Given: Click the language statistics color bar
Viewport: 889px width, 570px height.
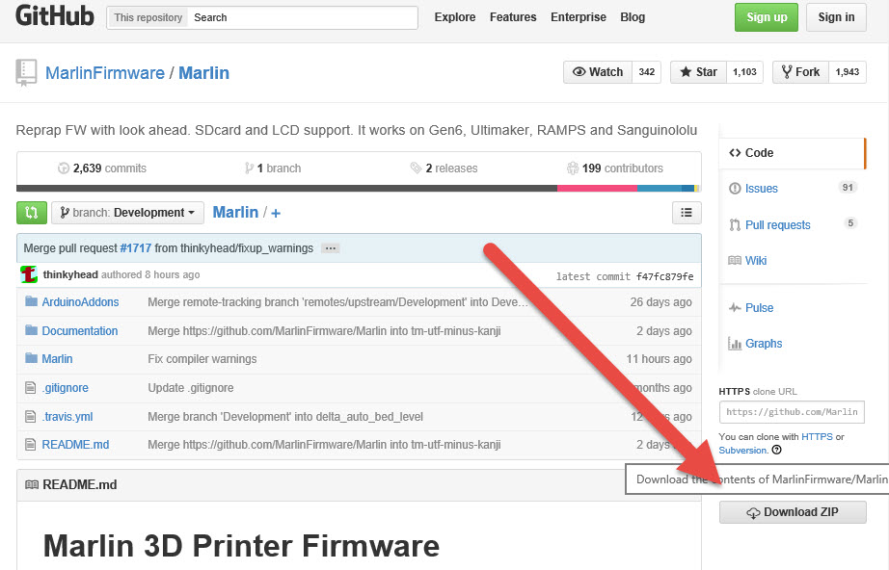Looking at the screenshot, I should click(x=359, y=189).
